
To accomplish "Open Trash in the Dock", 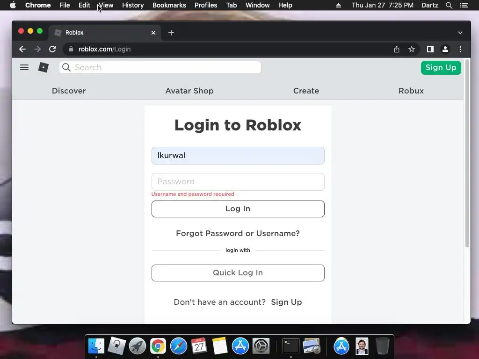I will pos(382,346).
